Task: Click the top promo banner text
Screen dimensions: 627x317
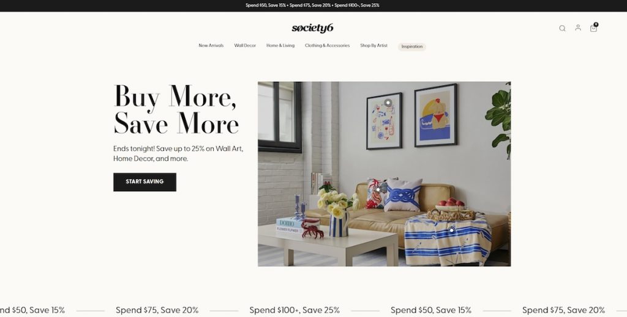Action: (x=313, y=5)
